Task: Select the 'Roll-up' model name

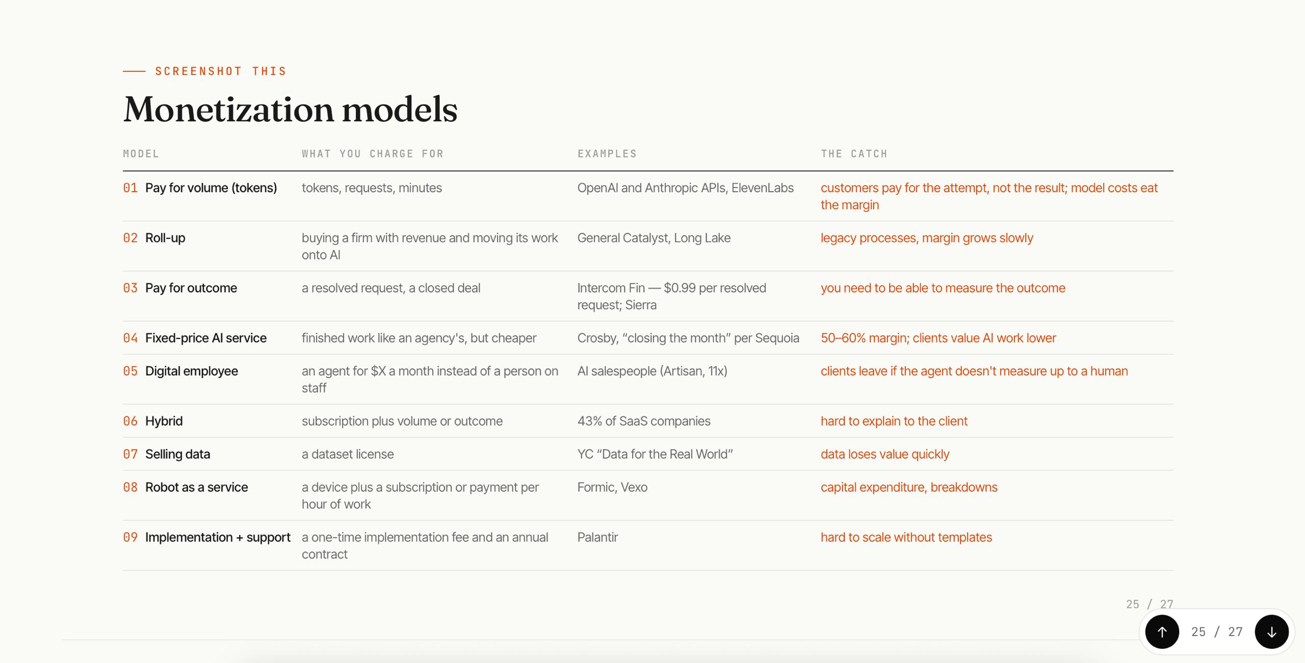Action: tap(165, 238)
